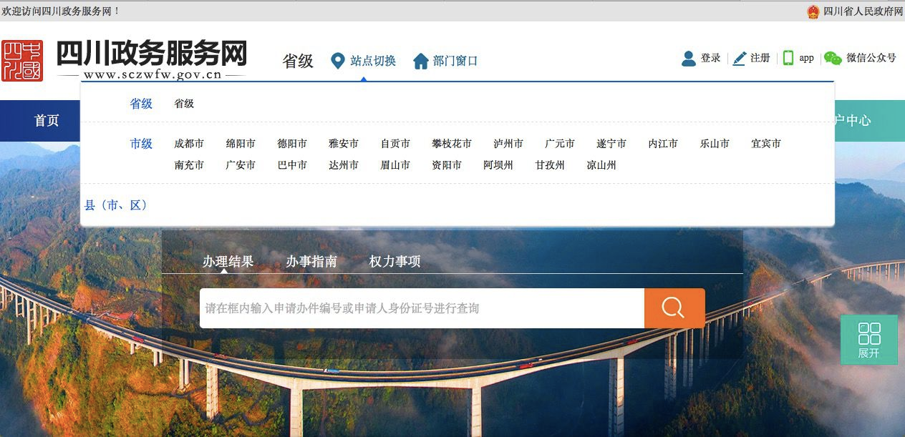905x437 pixels.
Task: Click the 县（市、区） row label
Action: tap(116, 205)
